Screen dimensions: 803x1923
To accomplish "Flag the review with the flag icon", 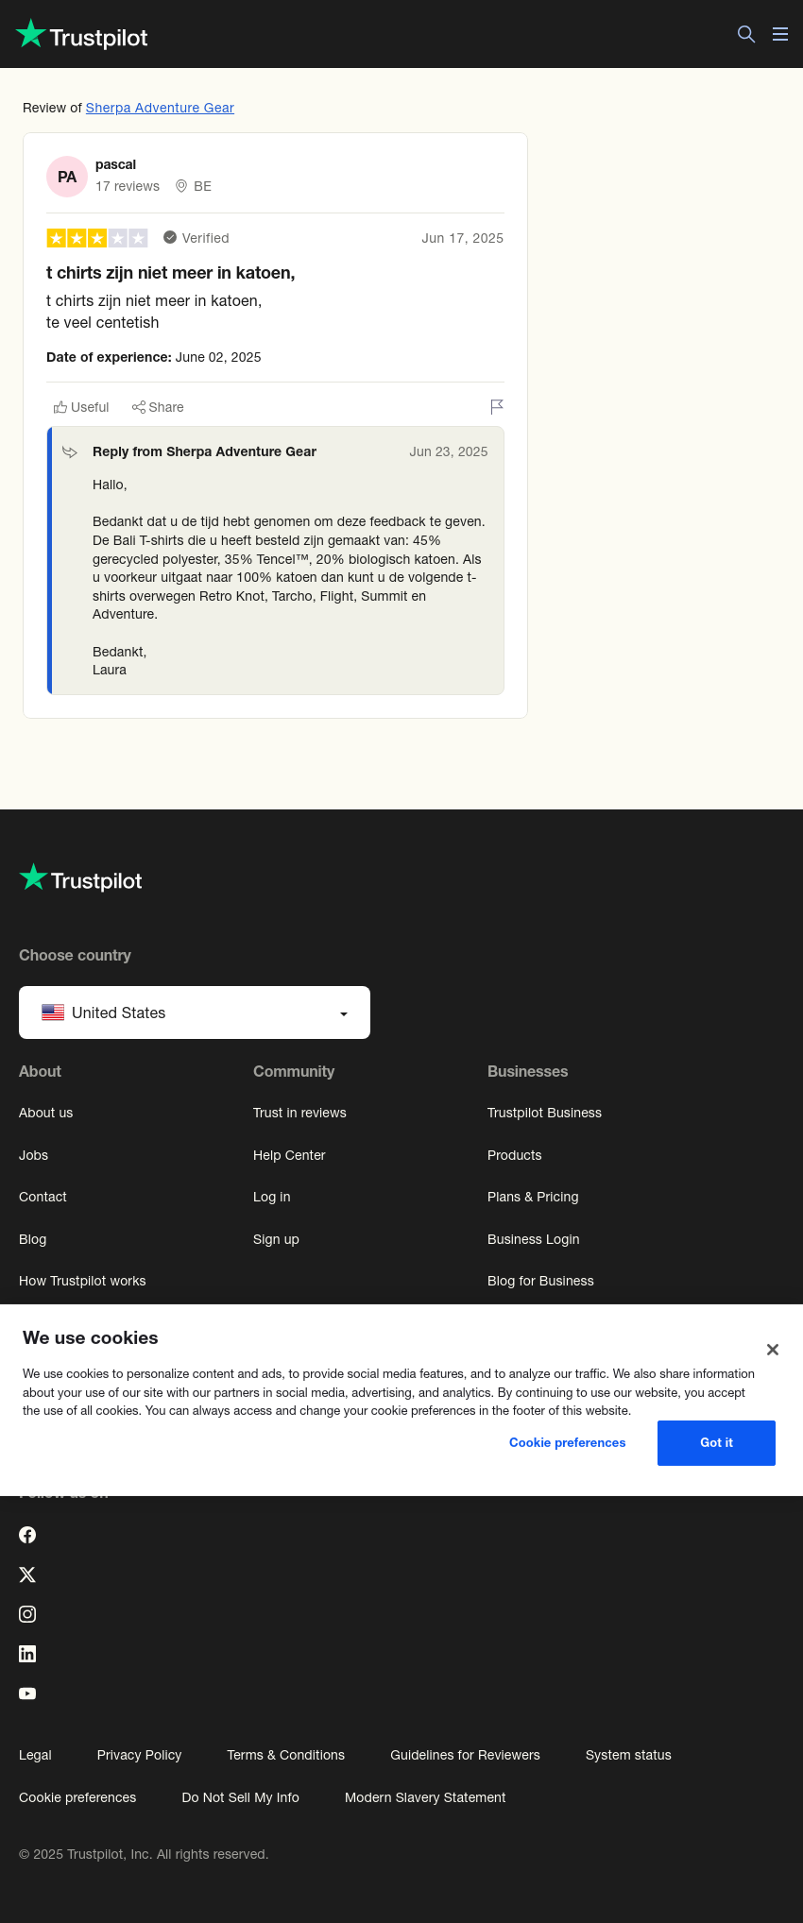I will pos(497,407).
